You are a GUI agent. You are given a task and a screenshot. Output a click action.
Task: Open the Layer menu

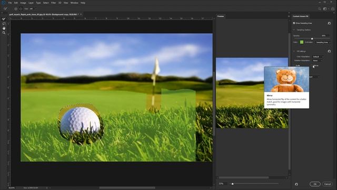click(31, 3)
